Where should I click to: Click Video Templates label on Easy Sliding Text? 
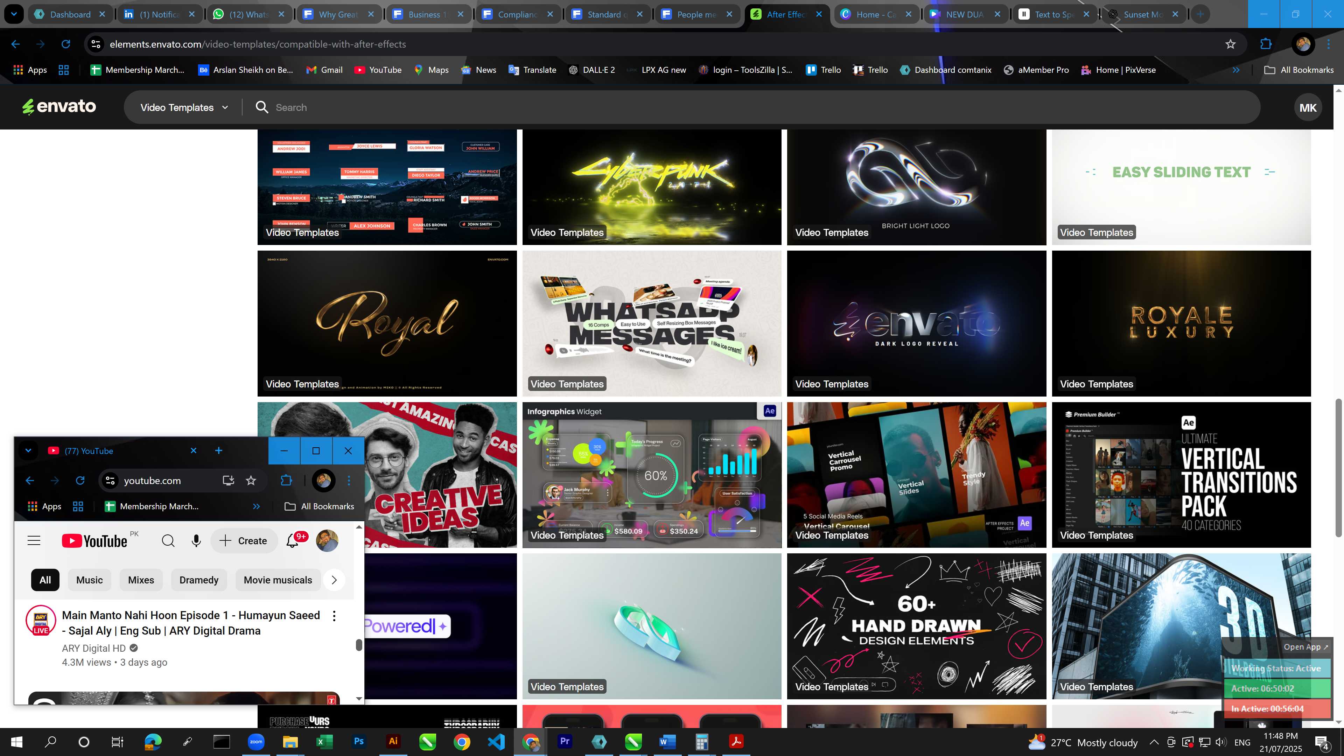coord(1096,232)
